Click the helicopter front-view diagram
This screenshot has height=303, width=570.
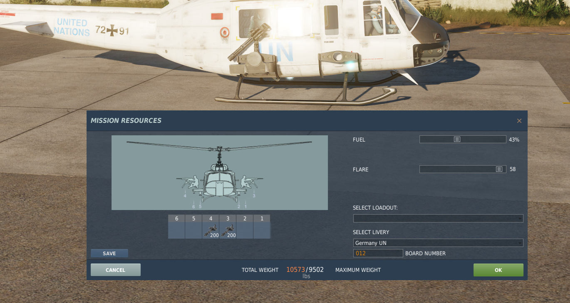tap(220, 173)
